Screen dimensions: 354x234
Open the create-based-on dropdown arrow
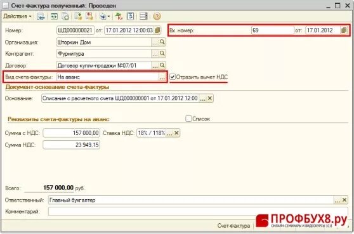(108, 16)
